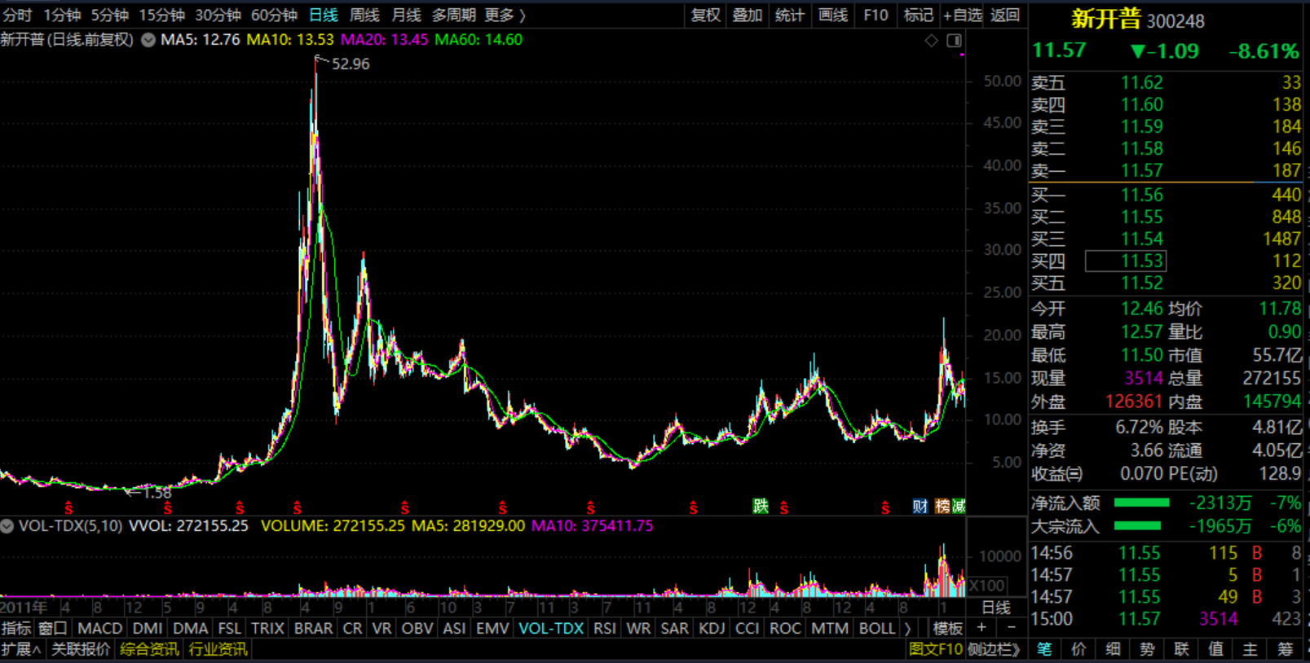
Task: Open the 统计 statistics tool
Action: (789, 15)
